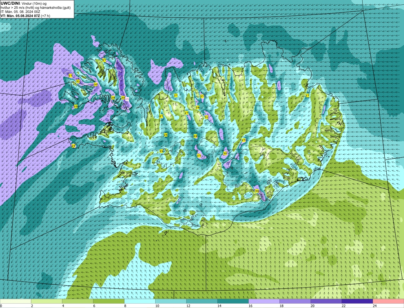Screen dimensions: 404x308
Task: Pick the 4–6 m/s green legend swatch
Action: [x=78, y=301]
